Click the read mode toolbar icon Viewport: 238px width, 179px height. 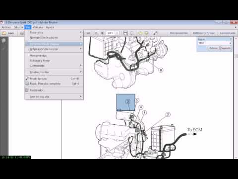pyautogui.click(x=155, y=33)
